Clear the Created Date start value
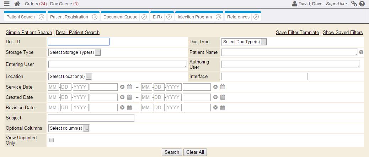This screenshot has width=369, height=157. (122, 97)
